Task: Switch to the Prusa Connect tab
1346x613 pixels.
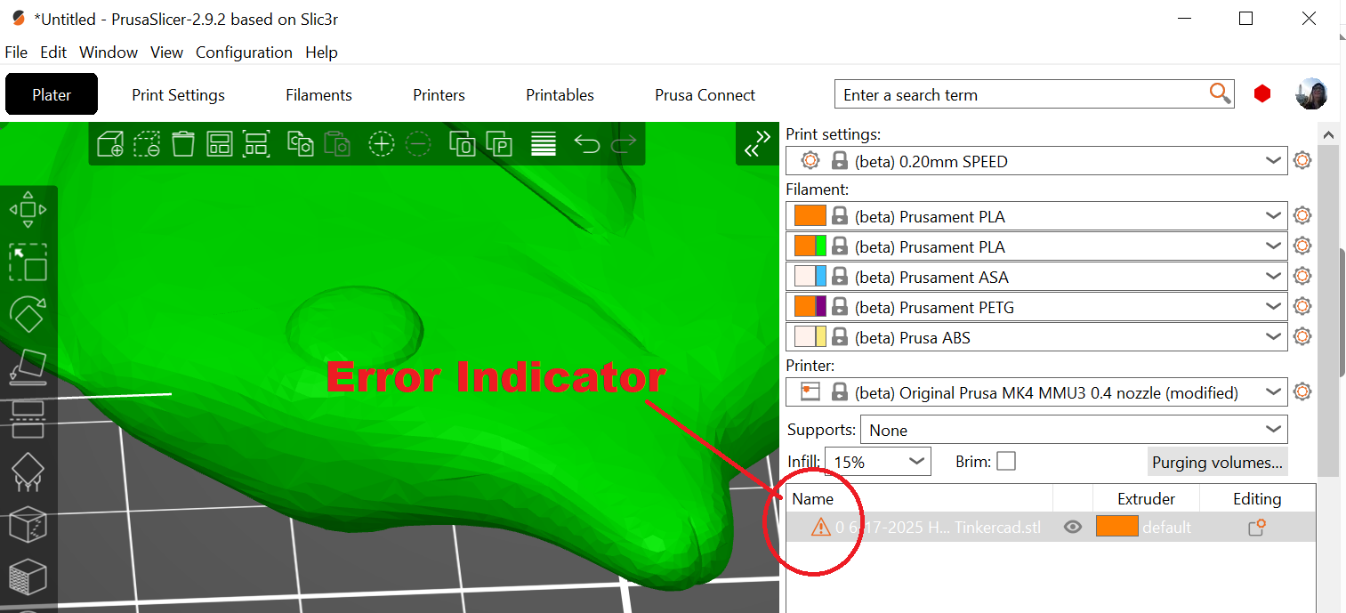Action: pos(705,94)
